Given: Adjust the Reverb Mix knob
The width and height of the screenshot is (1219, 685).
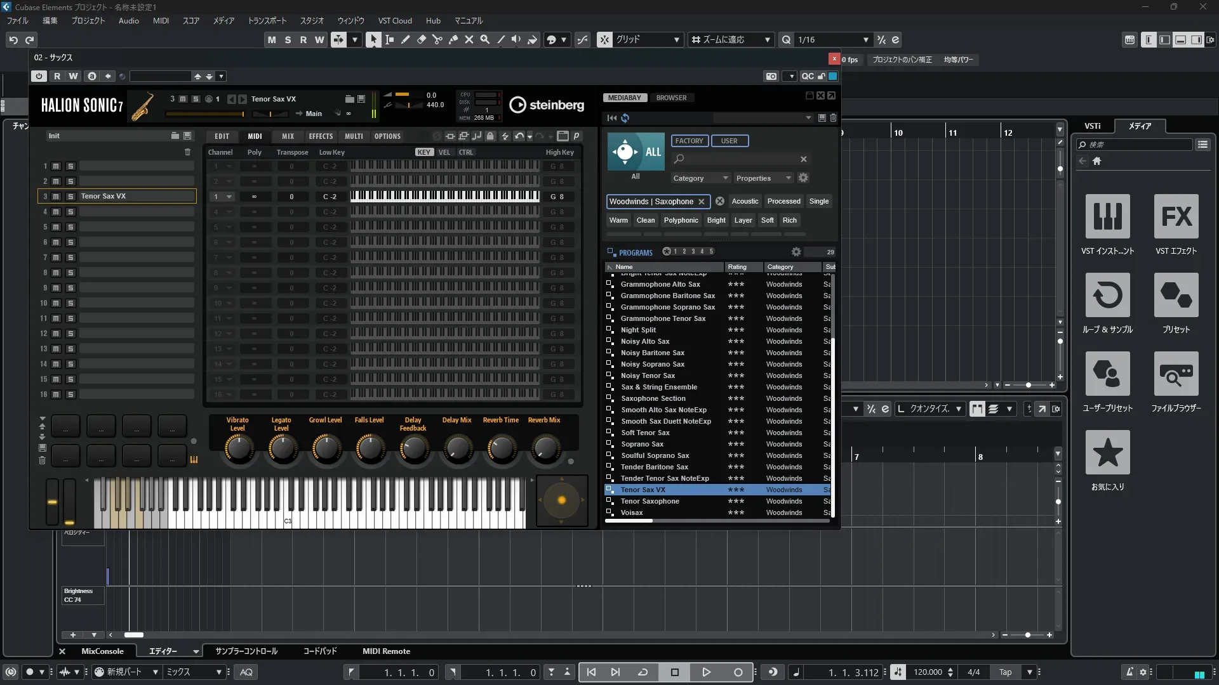Looking at the screenshot, I should coord(544,448).
